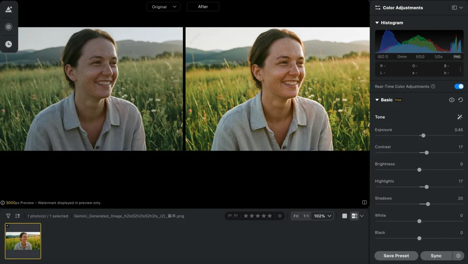This screenshot has height=264, width=468.
Task: Click the f/0.0 aperture readout
Action: (x=419, y=57)
